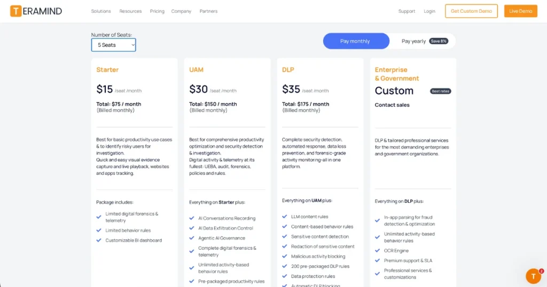The height and width of the screenshot is (287, 547).
Task: Click the Teramind logo
Action: point(36,11)
